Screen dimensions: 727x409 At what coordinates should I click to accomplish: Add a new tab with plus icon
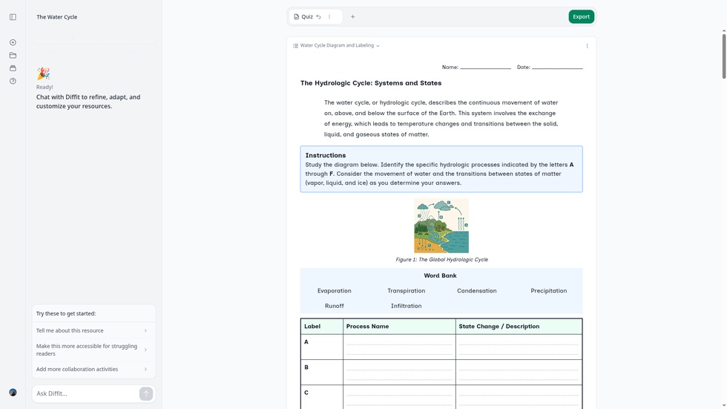coord(353,16)
